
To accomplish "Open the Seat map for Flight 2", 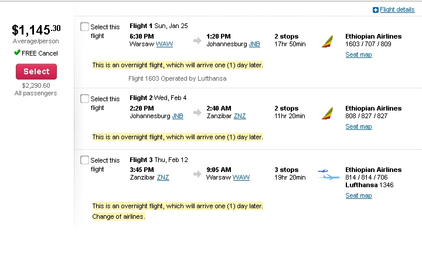I will pos(359,126).
